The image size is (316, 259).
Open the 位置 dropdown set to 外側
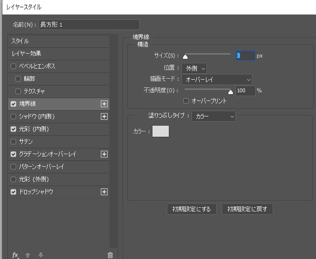point(194,68)
